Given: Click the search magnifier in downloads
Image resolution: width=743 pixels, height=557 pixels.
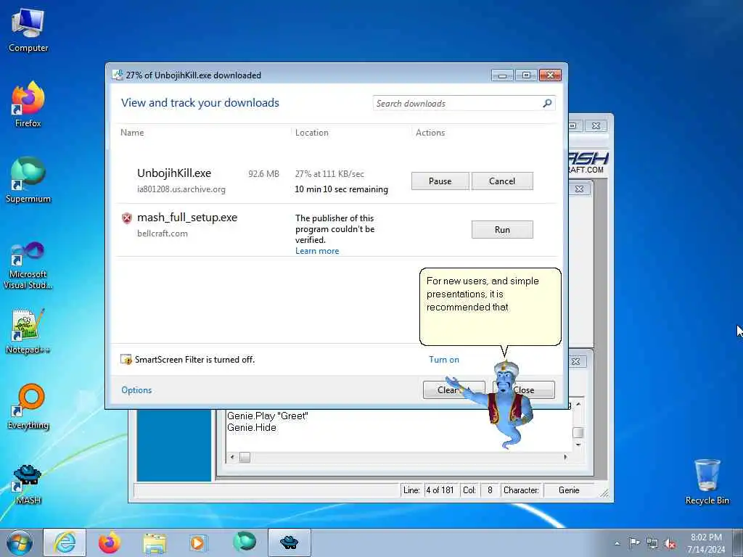Looking at the screenshot, I should 547,103.
